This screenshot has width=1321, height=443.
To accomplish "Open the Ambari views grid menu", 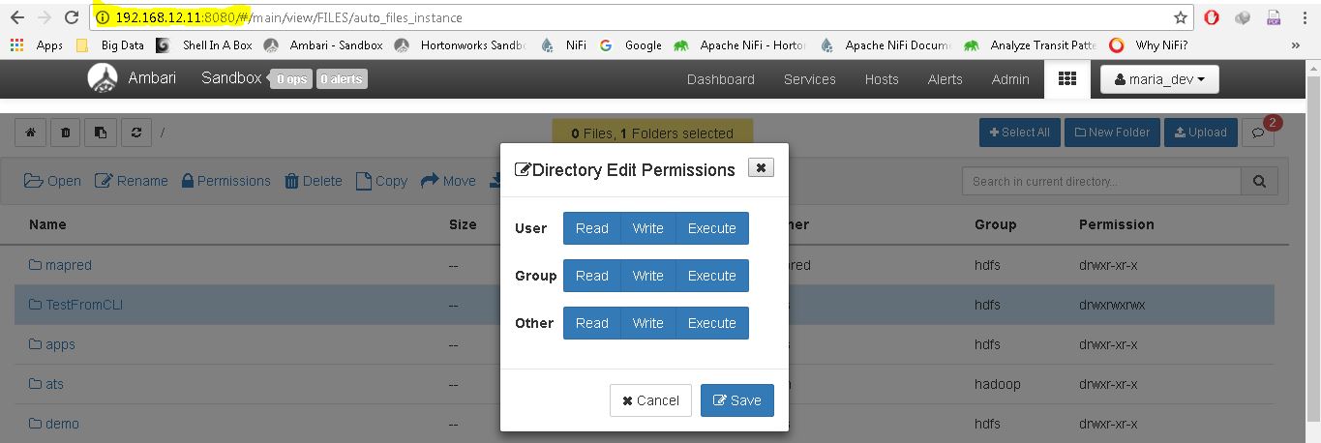I will (x=1067, y=79).
